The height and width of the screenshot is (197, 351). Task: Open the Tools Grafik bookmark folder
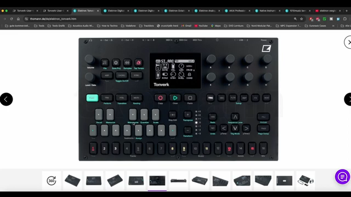(x=56, y=26)
